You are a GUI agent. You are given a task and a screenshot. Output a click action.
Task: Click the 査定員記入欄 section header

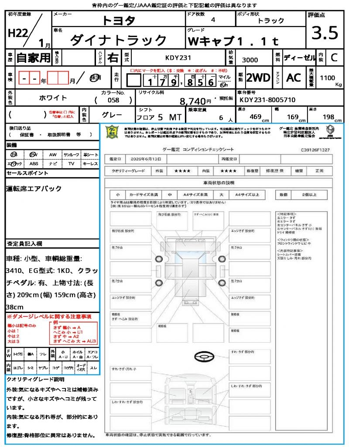24,244
